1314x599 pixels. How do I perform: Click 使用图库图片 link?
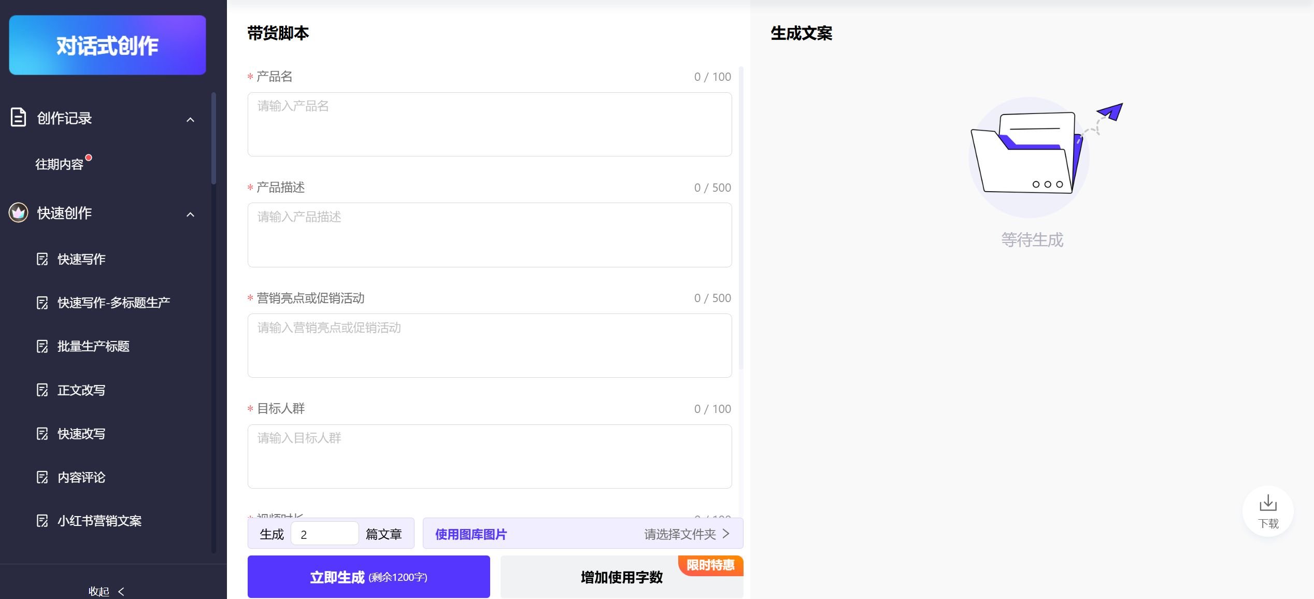471,534
